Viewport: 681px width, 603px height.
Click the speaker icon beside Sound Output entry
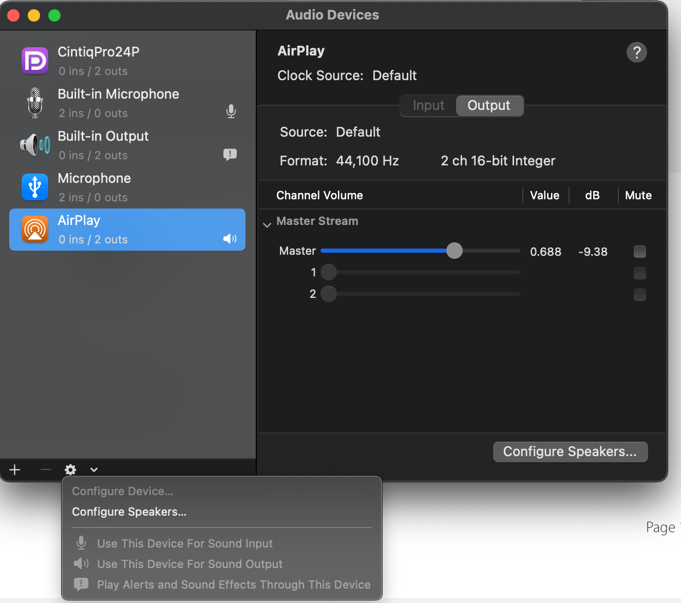click(81, 564)
